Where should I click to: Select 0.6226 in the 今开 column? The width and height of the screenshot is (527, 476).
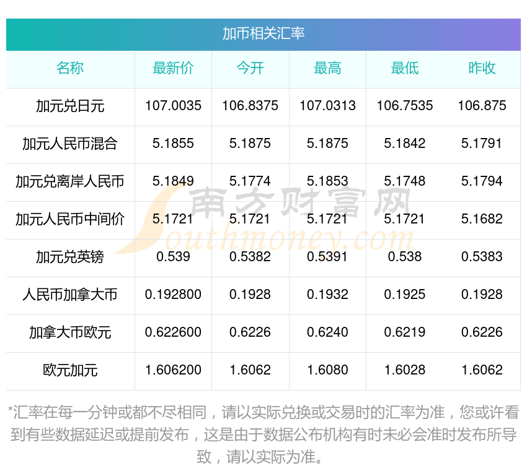click(x=250, y=332)
